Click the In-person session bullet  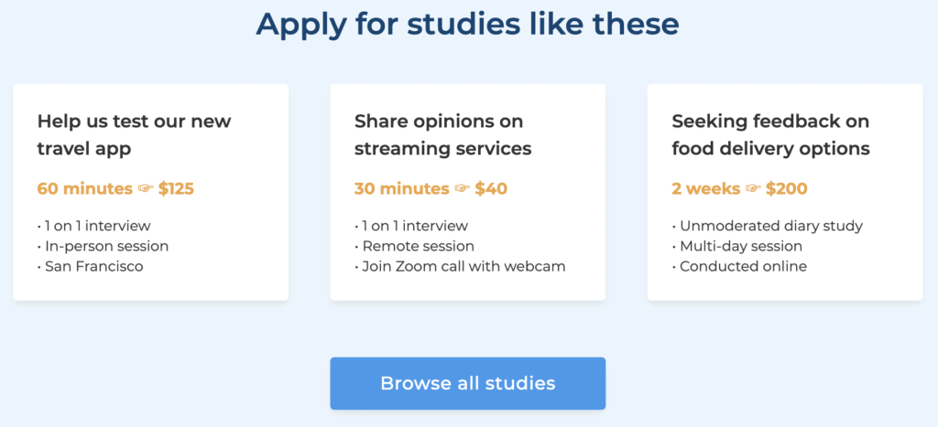(104, 246)
